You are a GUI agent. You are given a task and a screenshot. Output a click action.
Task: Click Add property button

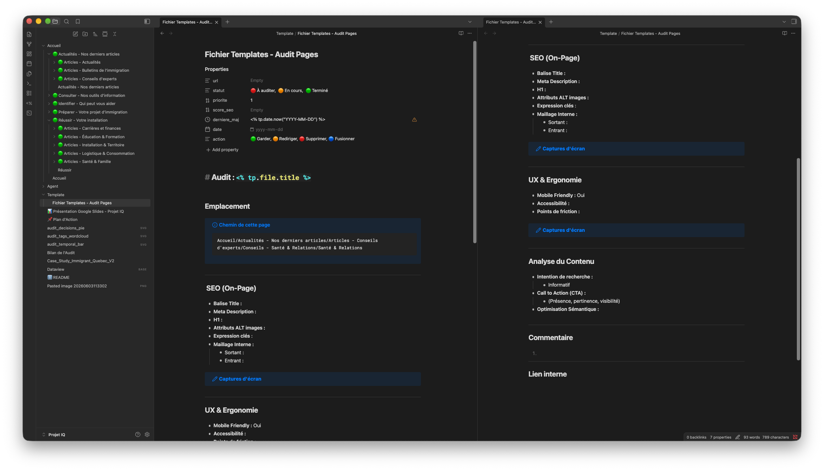tap(222, 150)
